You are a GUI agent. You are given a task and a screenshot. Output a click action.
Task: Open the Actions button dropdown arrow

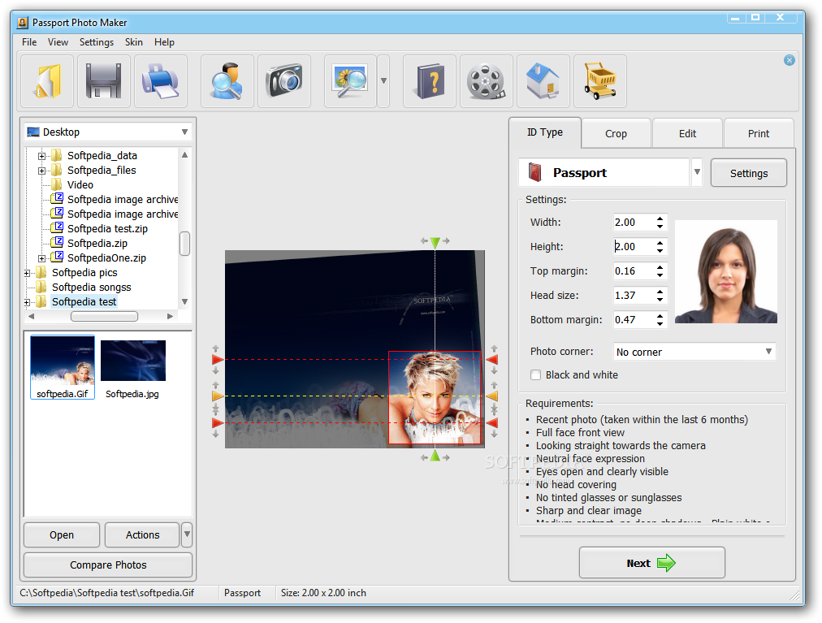pyautogui.click(x=187, y=535)
